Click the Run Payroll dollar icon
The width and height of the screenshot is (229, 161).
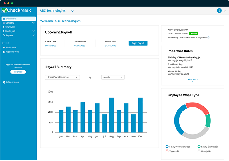[x=4, y=31]
